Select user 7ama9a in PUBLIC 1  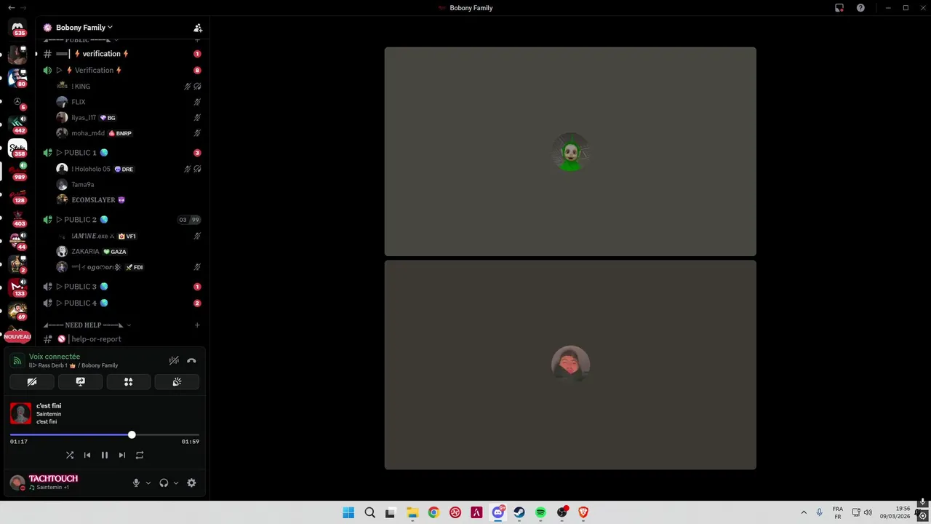pos(129,185)
